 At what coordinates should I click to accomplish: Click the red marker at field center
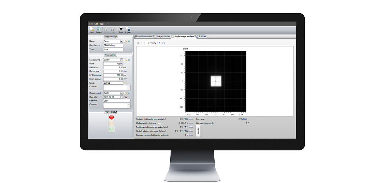(x=215, y=81)
